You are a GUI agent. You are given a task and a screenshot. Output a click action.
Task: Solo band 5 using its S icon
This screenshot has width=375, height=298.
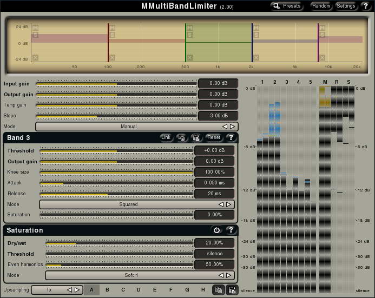(x=322, y=35)
